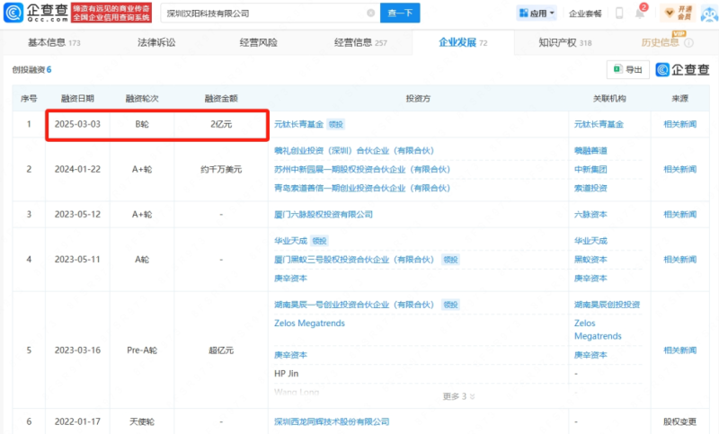Viewport: 719px width, 434px height.
Task: Open investor 厦门六脉股权投资有限公司
Action: coord(324,214)
